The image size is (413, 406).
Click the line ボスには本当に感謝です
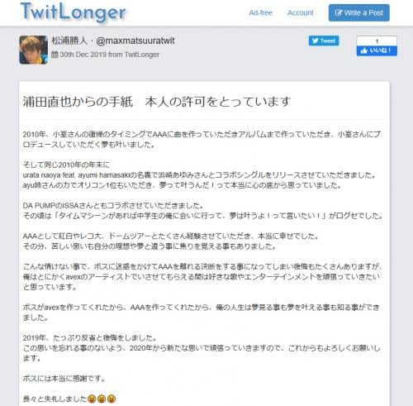point(64,379)
